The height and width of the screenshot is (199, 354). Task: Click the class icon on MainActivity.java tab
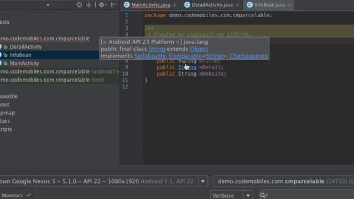click(x=127, y=5)
